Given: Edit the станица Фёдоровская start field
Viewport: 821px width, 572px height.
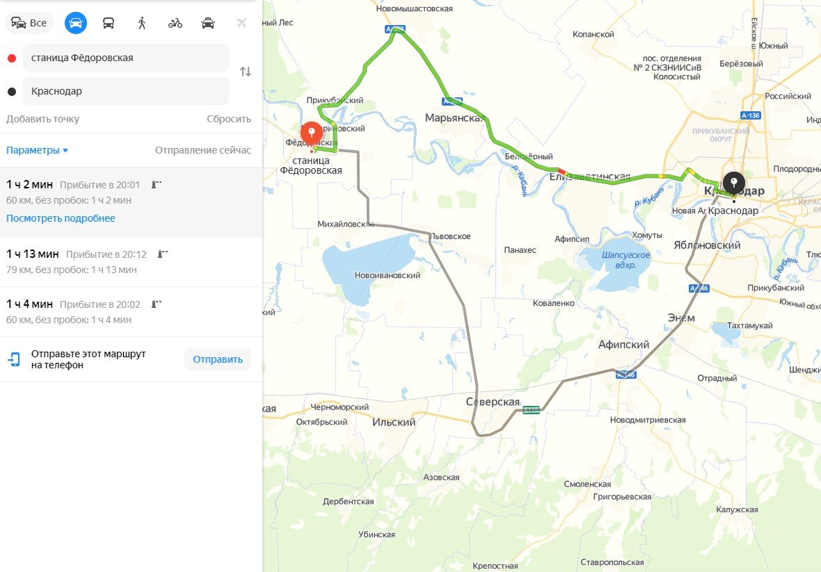Looking at the screenshot, I should (126, 58).
